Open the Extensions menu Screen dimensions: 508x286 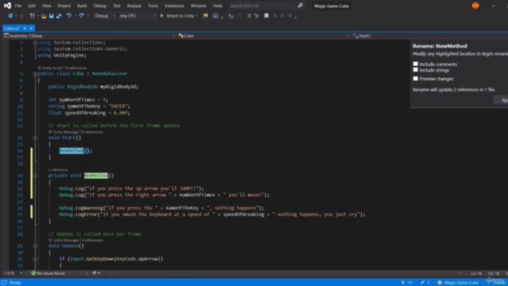174,6
